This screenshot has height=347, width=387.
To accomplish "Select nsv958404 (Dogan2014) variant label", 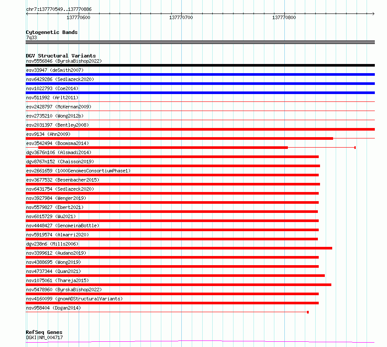I will pos(53,308).
